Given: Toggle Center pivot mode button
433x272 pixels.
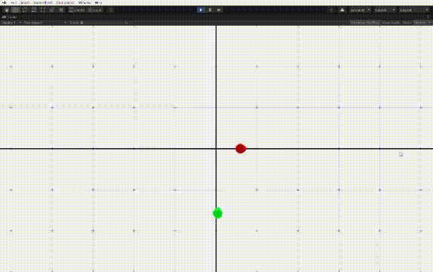Looking at the screenshot, I should 77,10.
